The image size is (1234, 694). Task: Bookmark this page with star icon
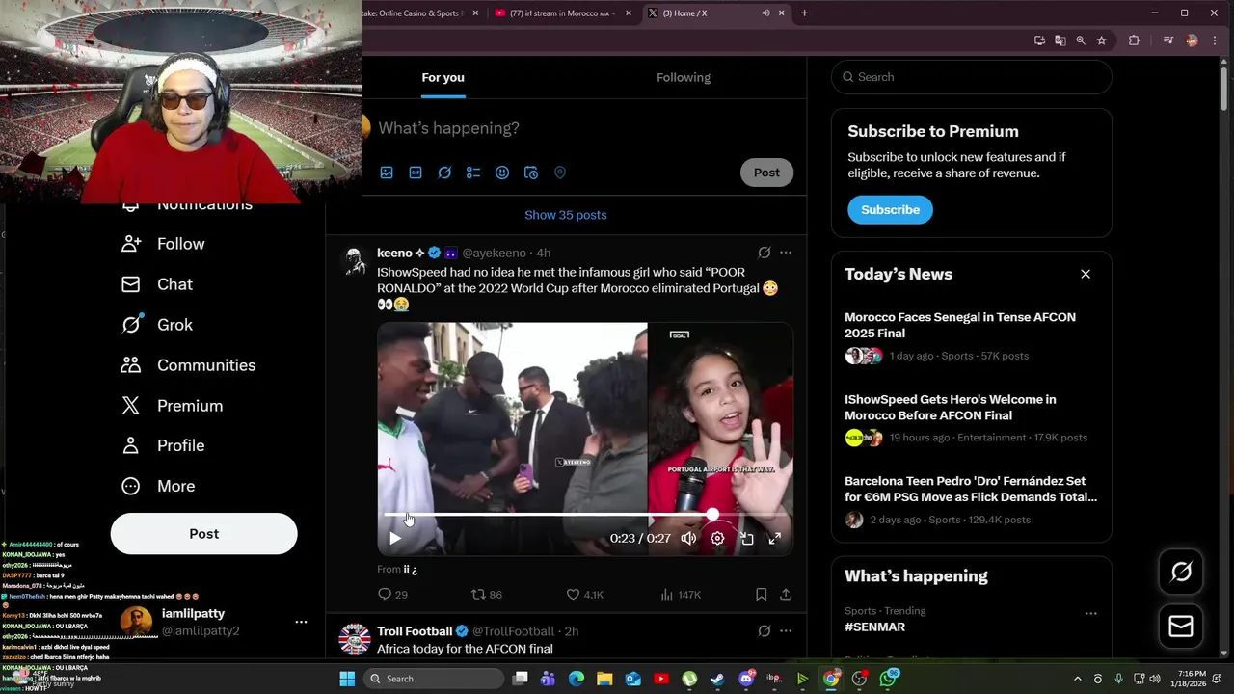click(x=1101, y=40)
